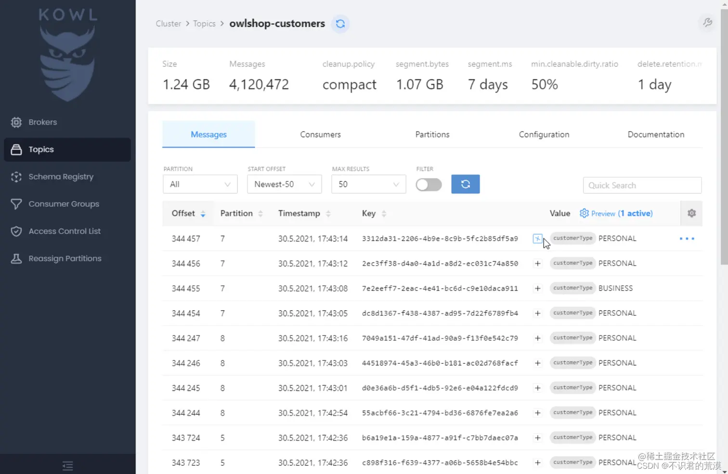Switch to the Consumers tab
The width and height of the screenshot is (728, 474).
[x=320, y=134]
